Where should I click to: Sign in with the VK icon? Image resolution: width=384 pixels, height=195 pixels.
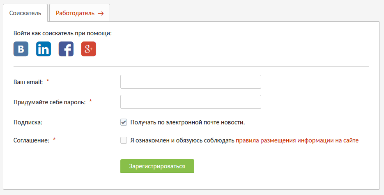(x=21, y=49)
